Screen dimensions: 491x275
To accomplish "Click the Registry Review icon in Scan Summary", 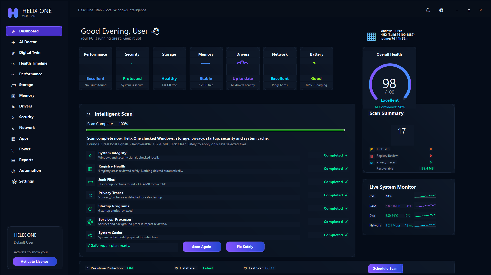I will point(372,156).
